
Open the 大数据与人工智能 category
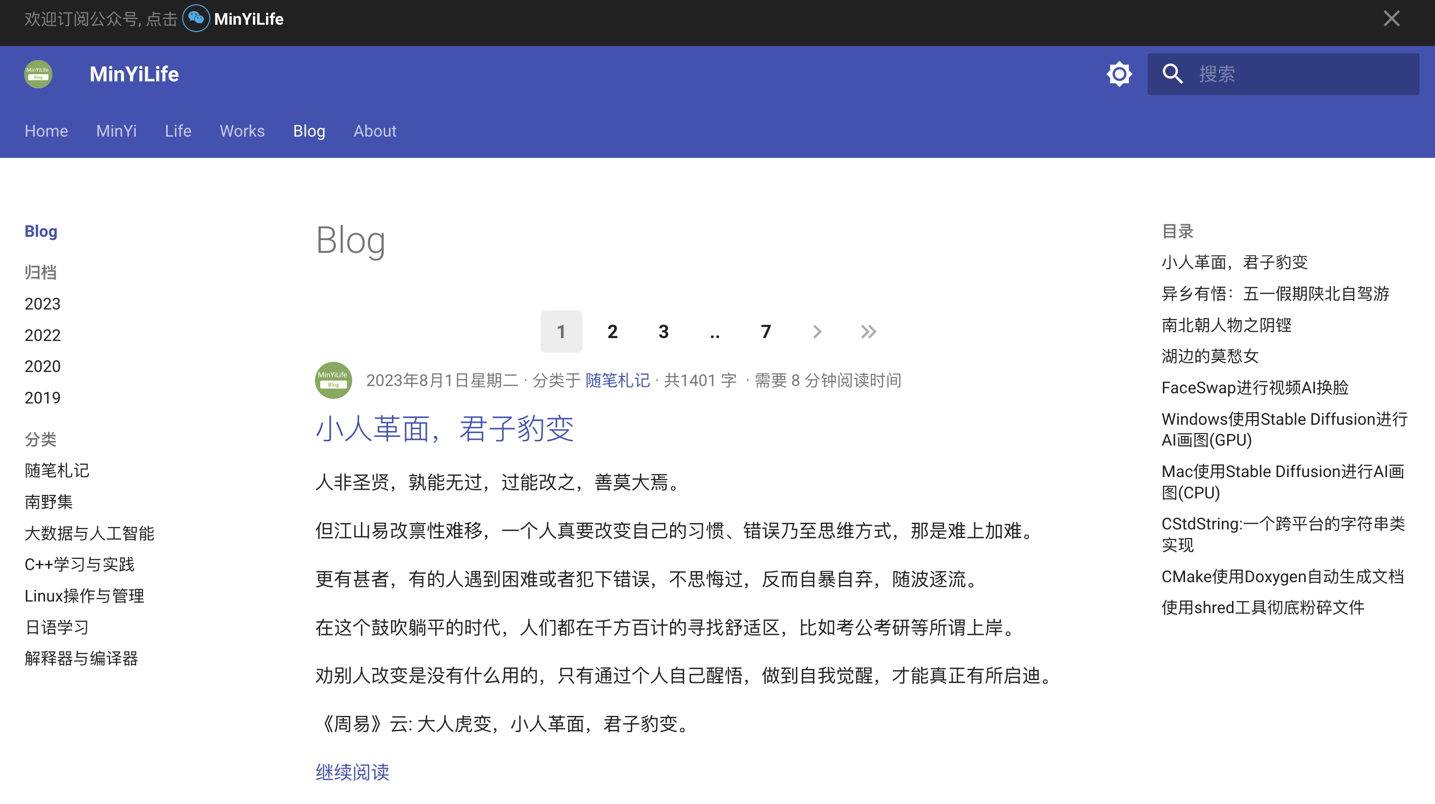point(89,533)
